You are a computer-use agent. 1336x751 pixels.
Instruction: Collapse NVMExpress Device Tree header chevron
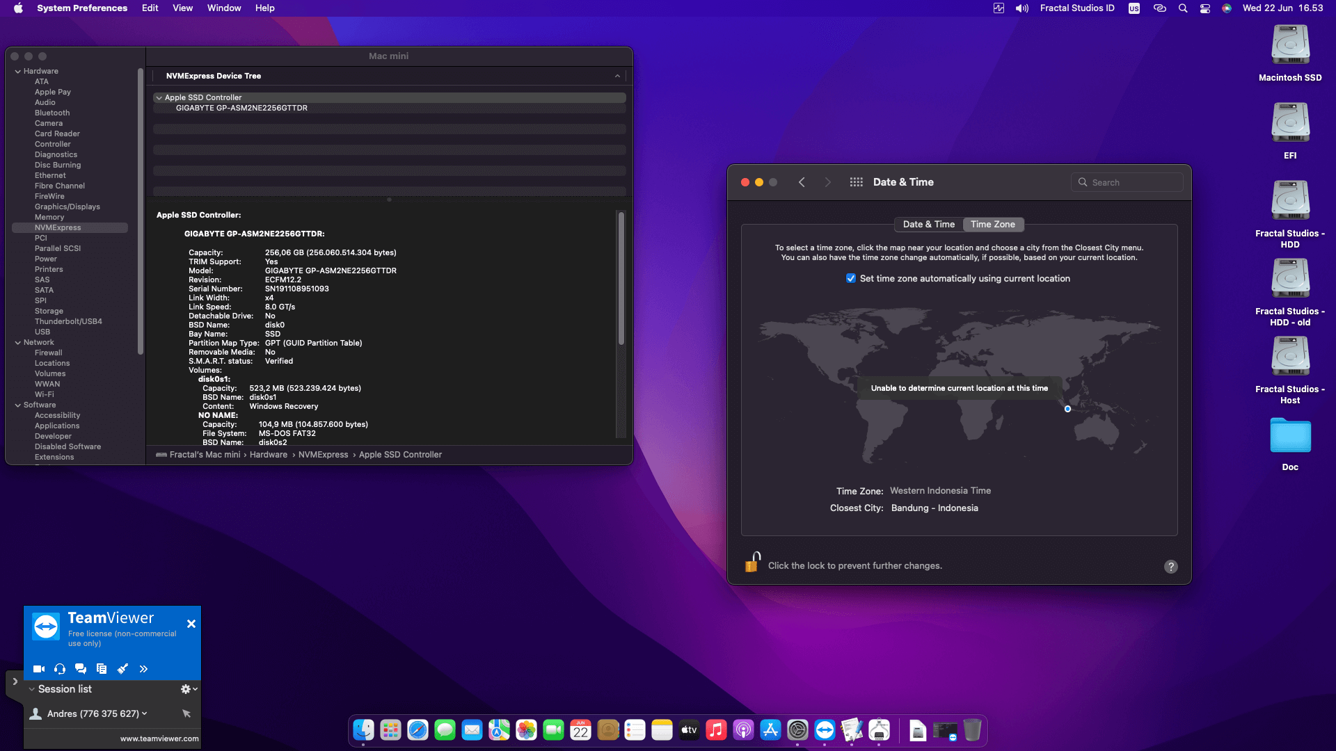click(617, 76)
